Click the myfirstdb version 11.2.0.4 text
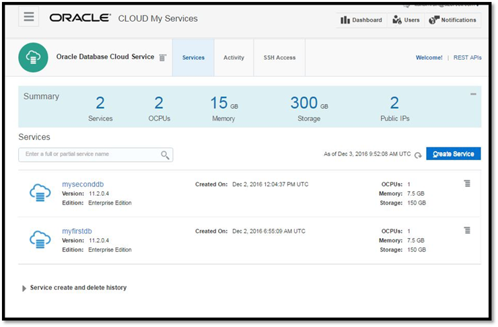 99,240
